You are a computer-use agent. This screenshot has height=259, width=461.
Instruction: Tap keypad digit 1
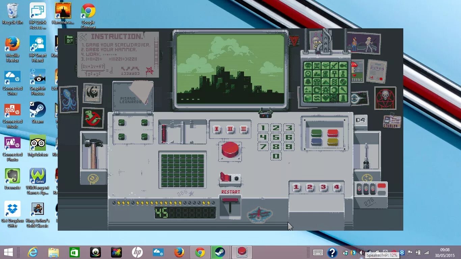pyautogui.click(x=263, y=128)
